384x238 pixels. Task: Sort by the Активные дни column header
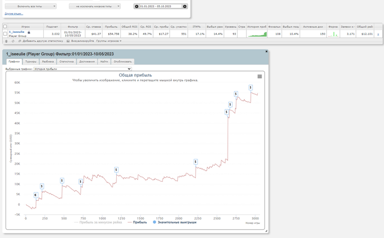point(313,27)
